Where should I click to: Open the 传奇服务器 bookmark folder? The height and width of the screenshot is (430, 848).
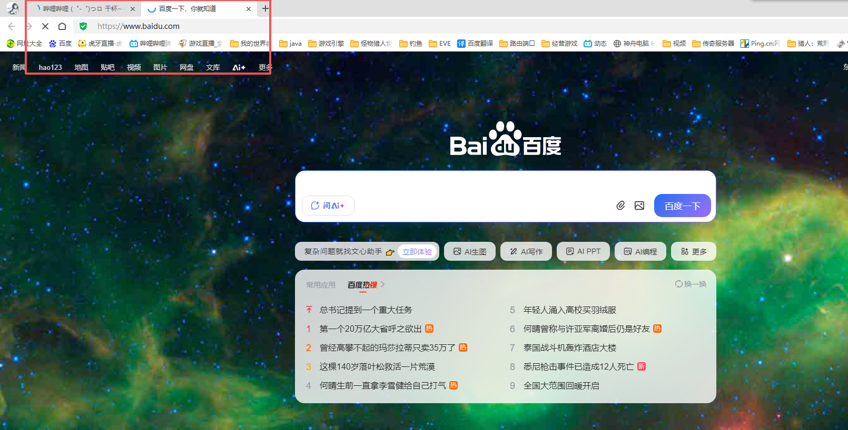tap(713, 44)
